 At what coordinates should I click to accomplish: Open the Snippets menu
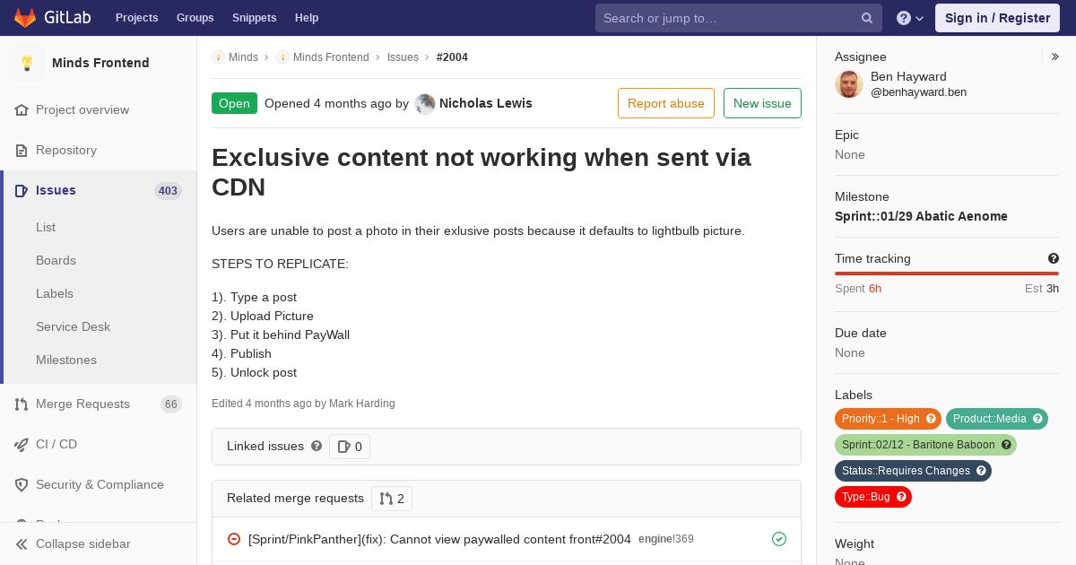click(x=255, y=18)
